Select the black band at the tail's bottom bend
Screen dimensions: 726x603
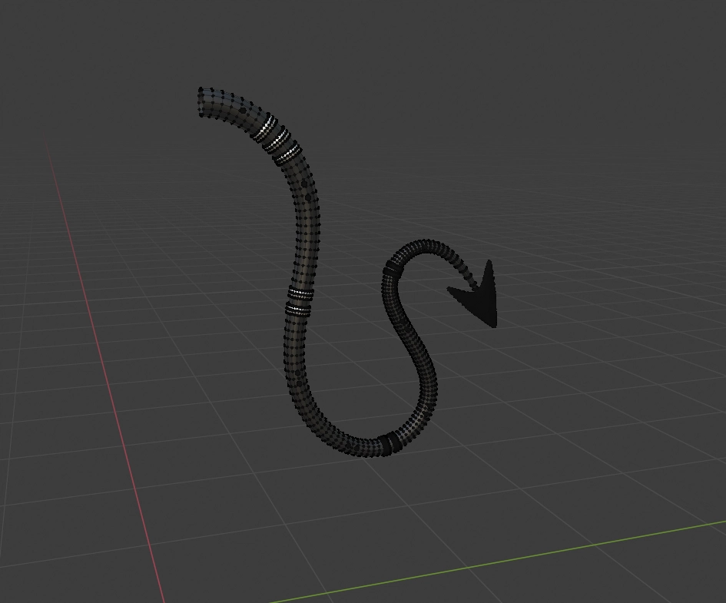point(390,443)
